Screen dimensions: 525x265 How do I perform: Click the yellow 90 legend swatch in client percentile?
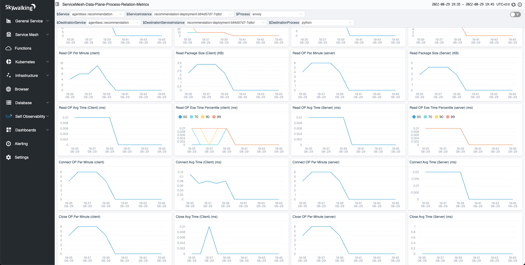[203, 117]
